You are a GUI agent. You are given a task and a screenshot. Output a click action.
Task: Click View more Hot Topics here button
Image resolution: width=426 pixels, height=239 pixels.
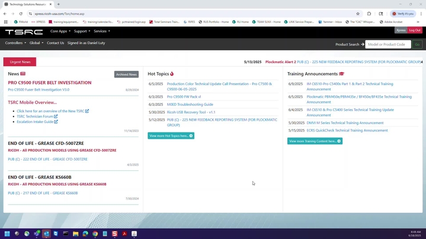[x=171, y=135]
